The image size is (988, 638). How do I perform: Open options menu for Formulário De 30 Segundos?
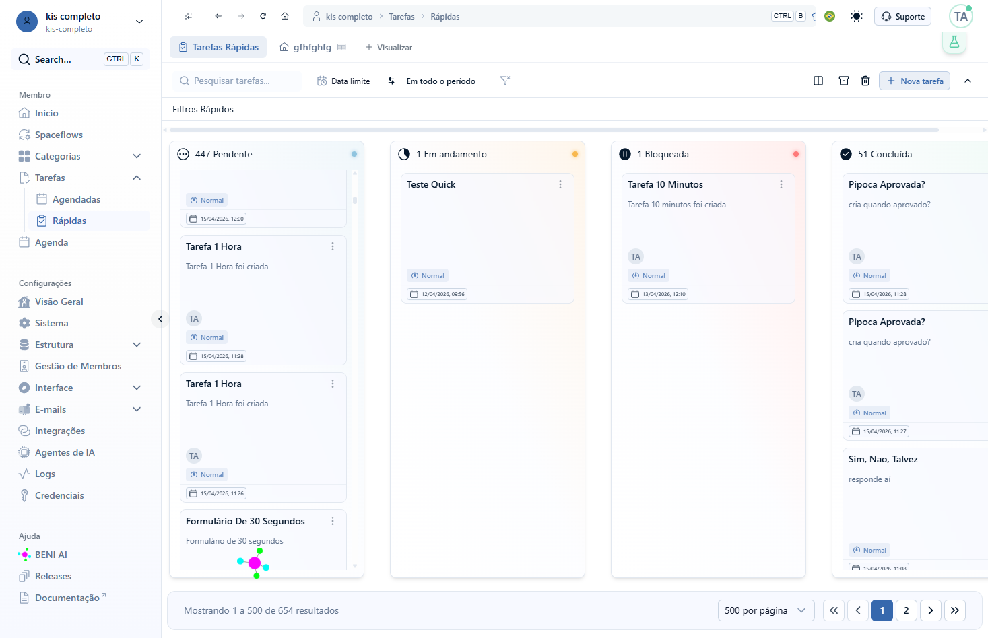pos(333,521)
